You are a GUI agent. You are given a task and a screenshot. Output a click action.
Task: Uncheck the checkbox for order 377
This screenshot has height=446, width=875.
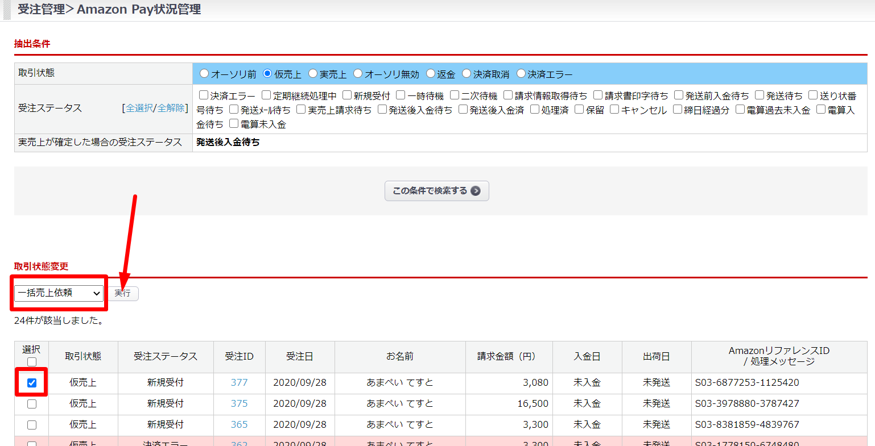[x=32, y=383]
